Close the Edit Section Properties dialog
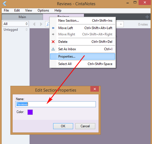Image resolution: width=152 pixels, height=144 pixels. point(95,89)
